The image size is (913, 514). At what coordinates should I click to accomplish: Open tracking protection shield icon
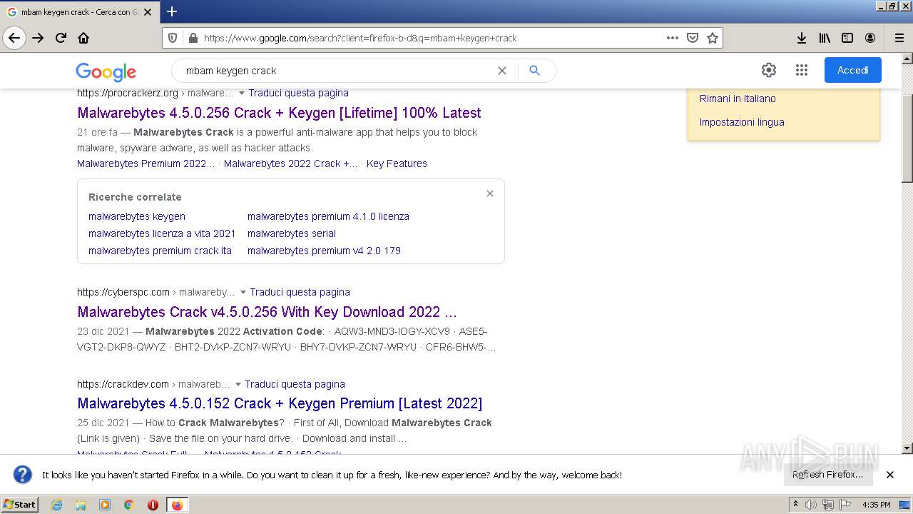point(173,38)
